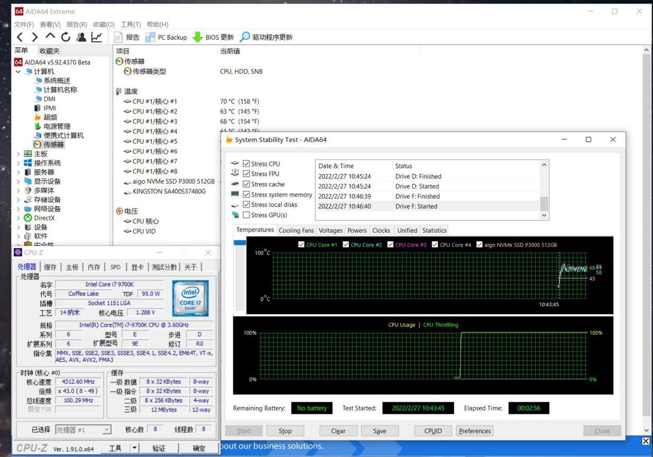Switch to the Cooling Fans tab
653x457 pixels.
tap(297, 230)
